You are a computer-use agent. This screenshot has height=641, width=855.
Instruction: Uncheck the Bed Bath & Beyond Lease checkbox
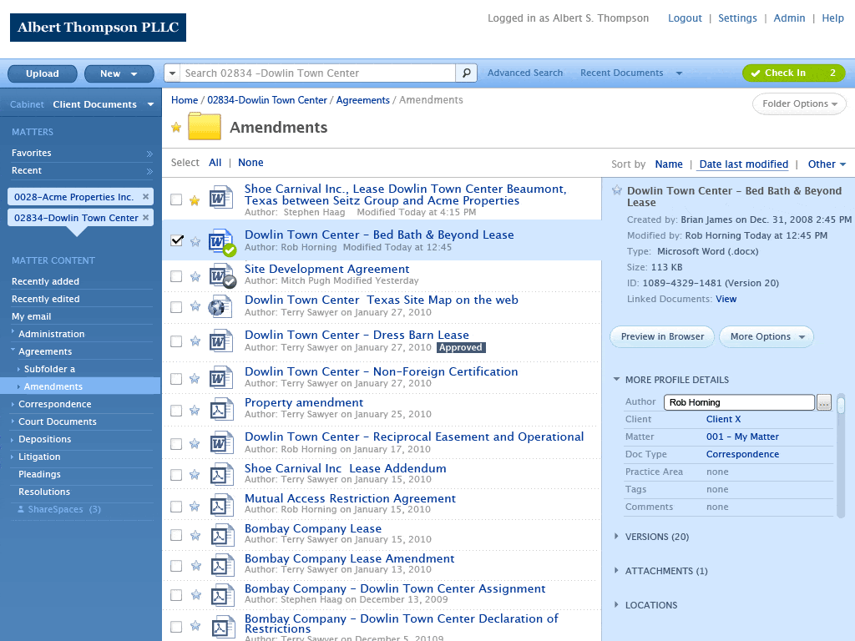click(x=176, y=240)
